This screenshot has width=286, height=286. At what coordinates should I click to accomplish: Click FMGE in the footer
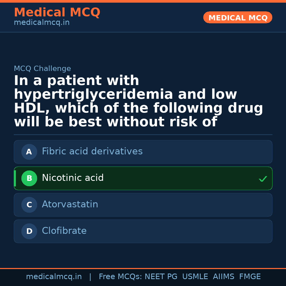point(250,277)
